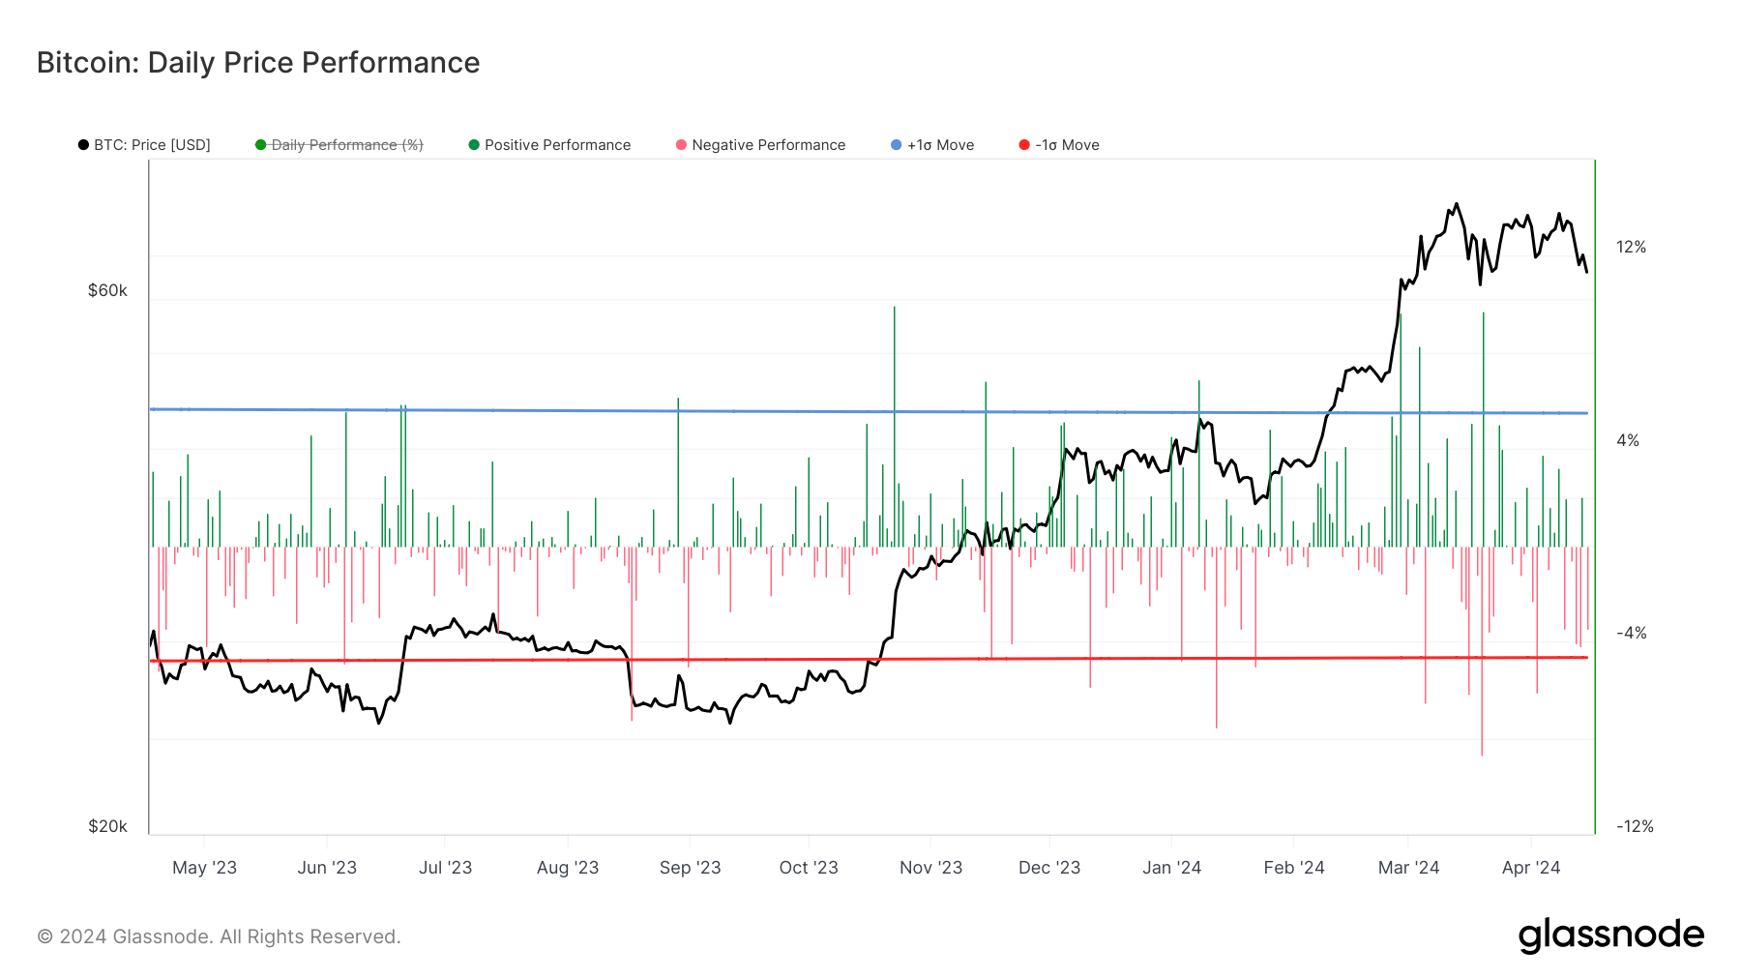Click the pink Negative Performance legend dot
The width and height of the screenshot is (1741, 980).
coord(683,144)
